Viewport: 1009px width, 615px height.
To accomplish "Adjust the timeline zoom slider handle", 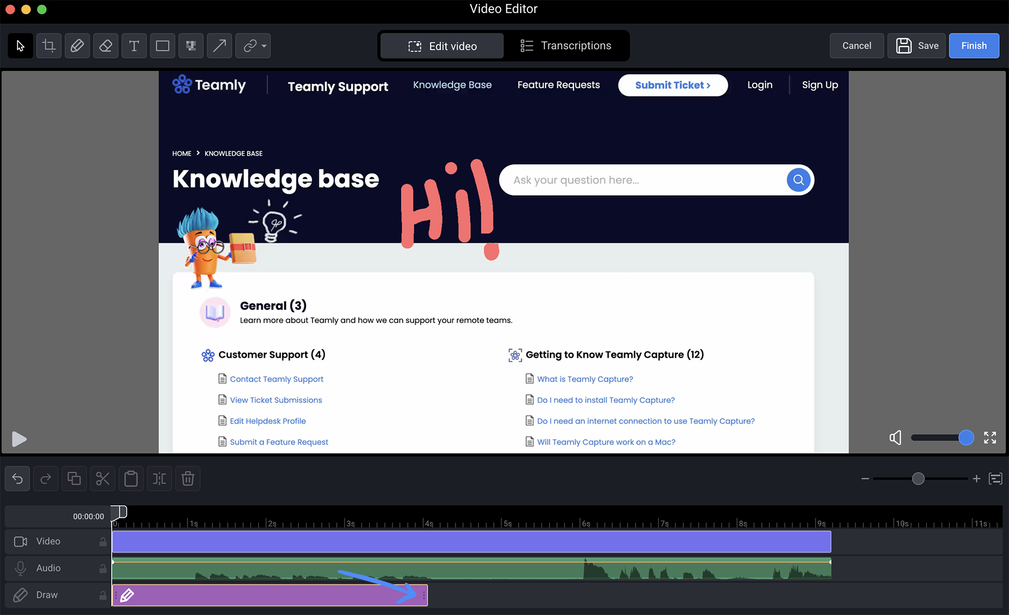I will pos(918,479).
